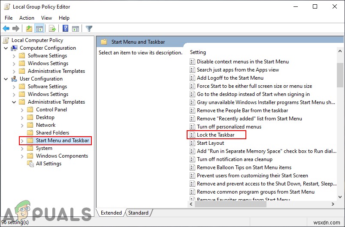Click the horizontal scrollbar thumb in settings list

tap(230, 204)
